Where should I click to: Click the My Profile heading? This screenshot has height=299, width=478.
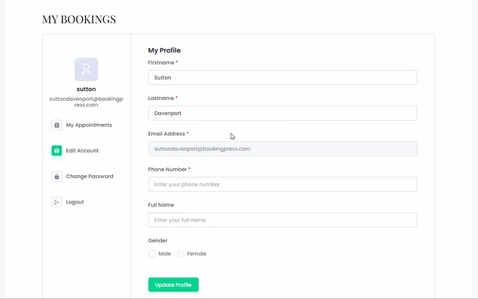[164, 50]
